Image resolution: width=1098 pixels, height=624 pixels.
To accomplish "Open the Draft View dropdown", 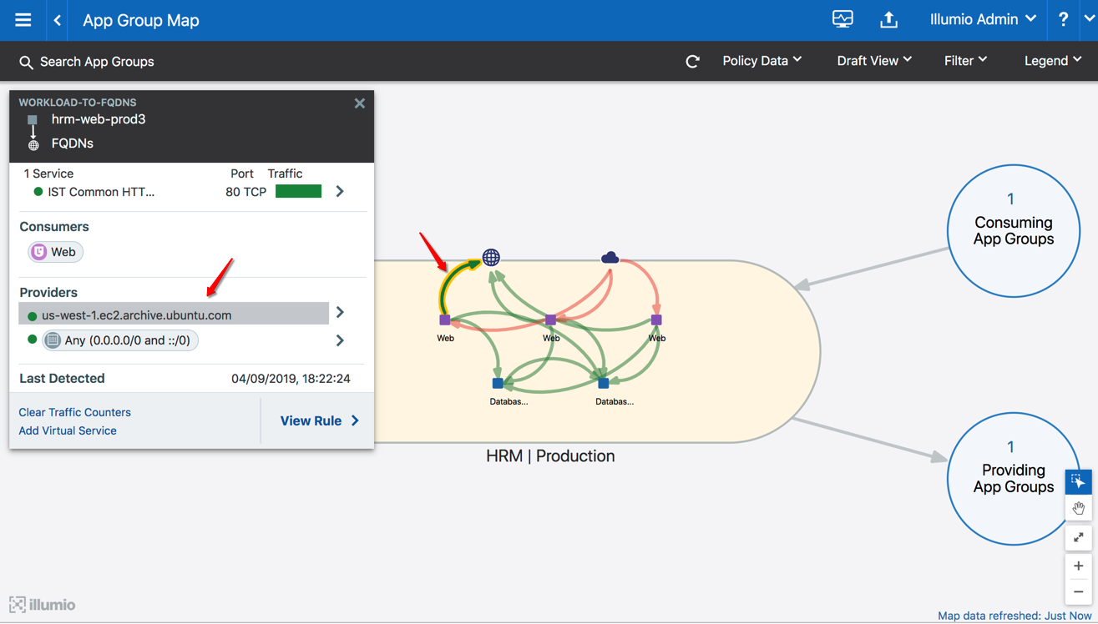I will (874, 61).
